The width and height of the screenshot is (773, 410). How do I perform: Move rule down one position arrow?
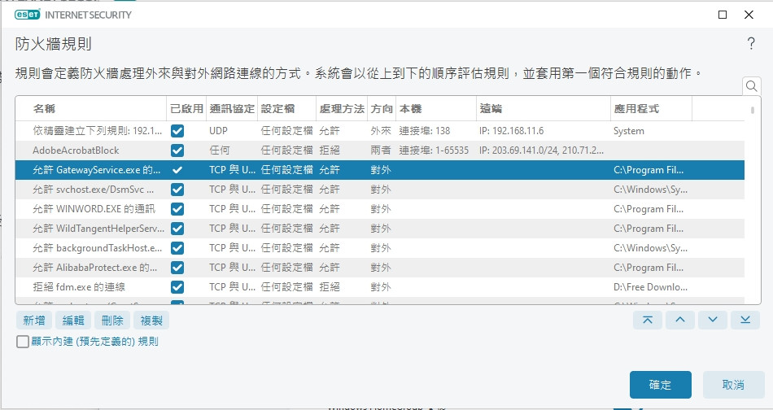pyautogui.click(x=712, y=321)
